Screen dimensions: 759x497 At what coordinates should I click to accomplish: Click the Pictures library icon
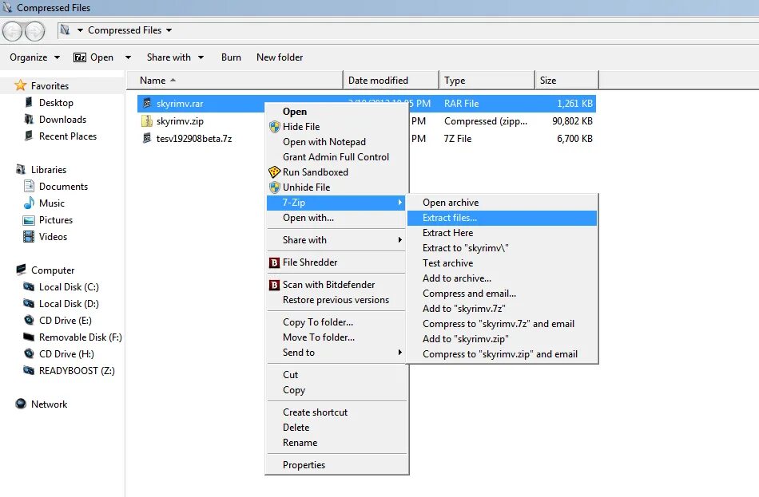click(x=29, y=220)
